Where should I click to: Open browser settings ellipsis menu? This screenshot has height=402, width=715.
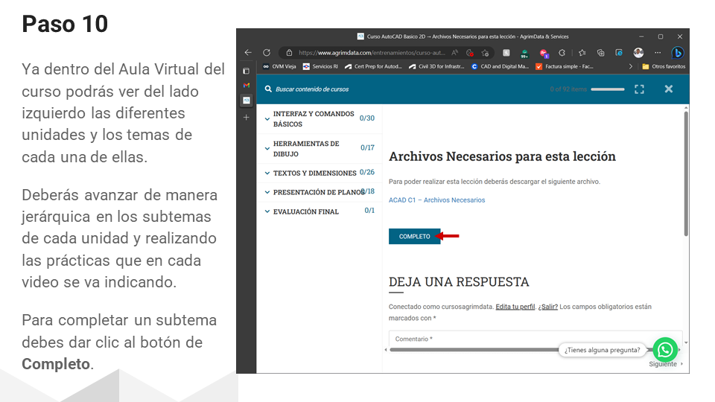pos(657,53)
